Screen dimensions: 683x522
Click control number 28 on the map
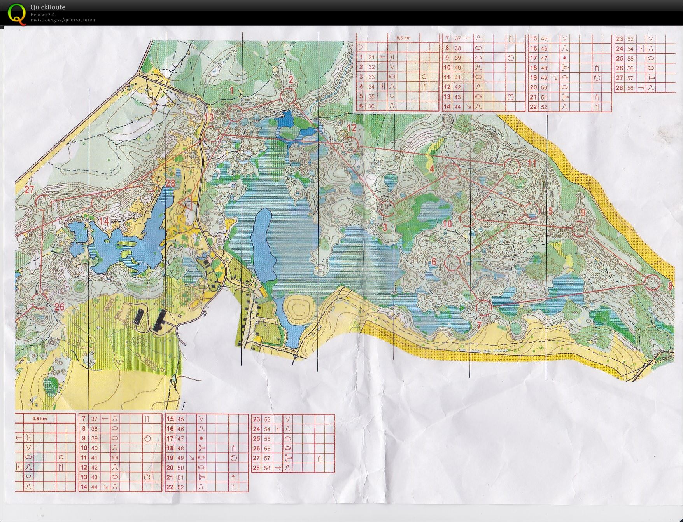coord(170,183)
